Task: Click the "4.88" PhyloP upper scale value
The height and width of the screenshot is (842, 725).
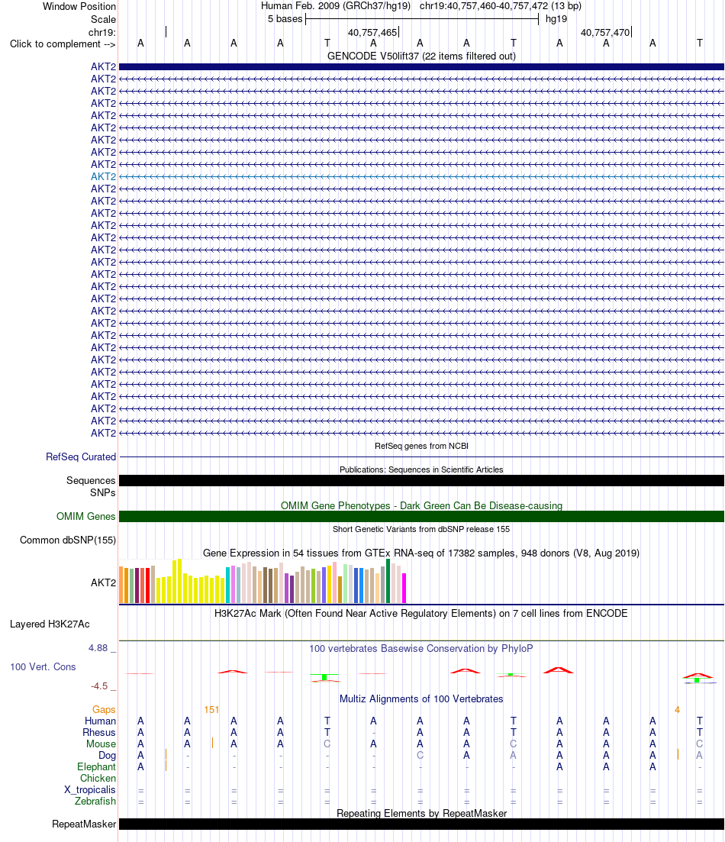Action: pyautogui.click(x=98, y=648)
